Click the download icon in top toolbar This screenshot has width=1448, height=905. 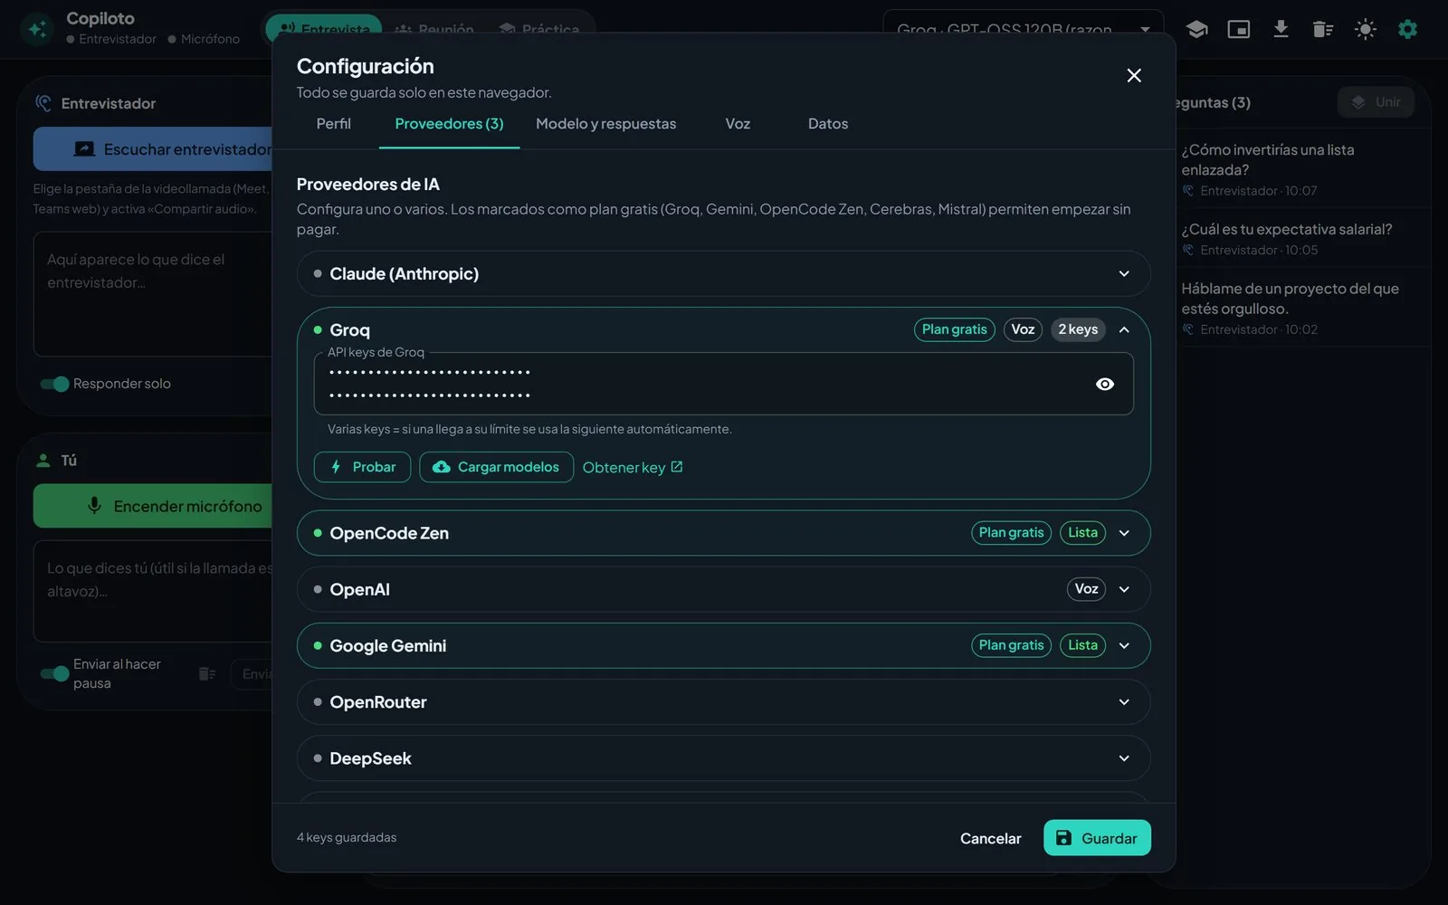1281,29
